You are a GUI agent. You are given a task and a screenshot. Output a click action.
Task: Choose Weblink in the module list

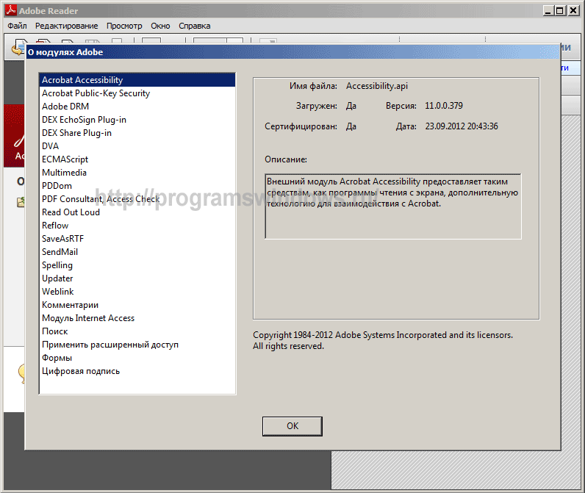coord(137,292)
